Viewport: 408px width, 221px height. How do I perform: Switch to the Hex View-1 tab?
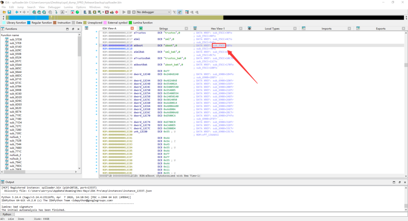[218, 29]
